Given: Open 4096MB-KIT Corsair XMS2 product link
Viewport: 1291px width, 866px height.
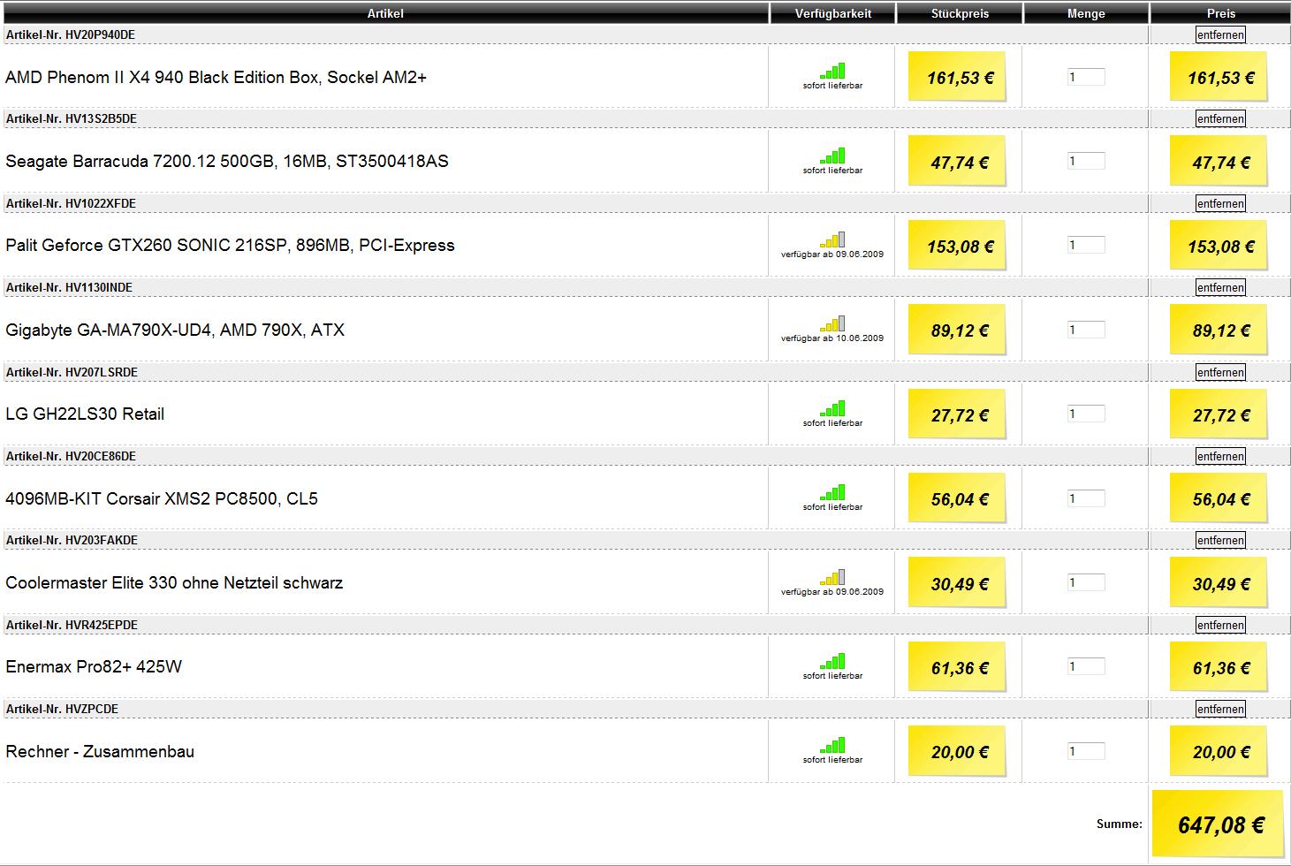Looking at the screenshot, I should pyautogui.click(x=162, y=498).
